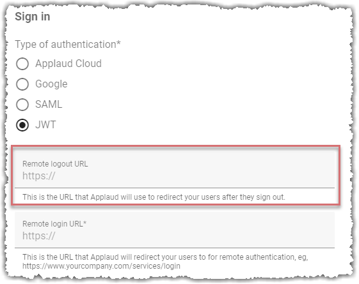
Task: Click the Remote login URL* field label
Action: (54, 224)
